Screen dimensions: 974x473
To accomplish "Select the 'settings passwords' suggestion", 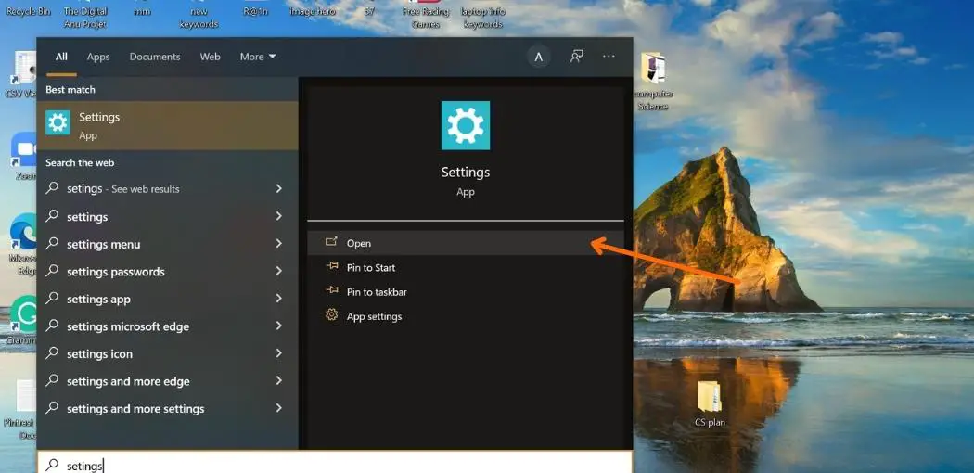I will (168, 271).
